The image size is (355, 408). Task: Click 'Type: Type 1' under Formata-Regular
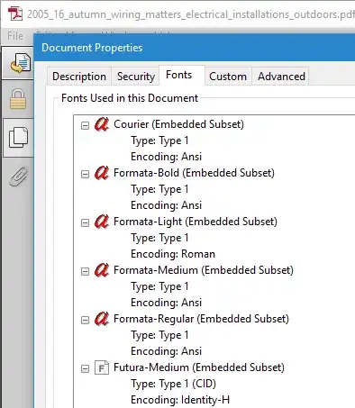click(159, 335)
